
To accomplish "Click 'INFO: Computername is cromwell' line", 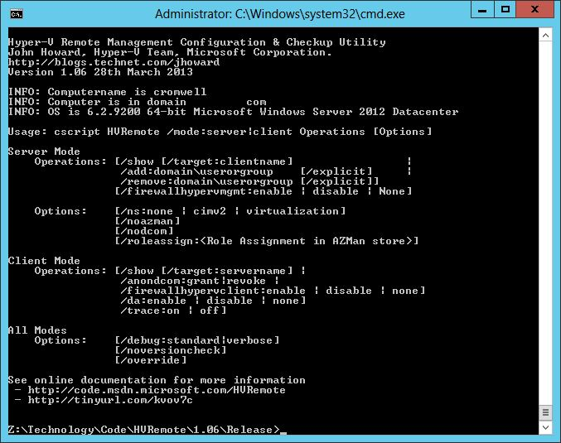I will tap(108, 92).
